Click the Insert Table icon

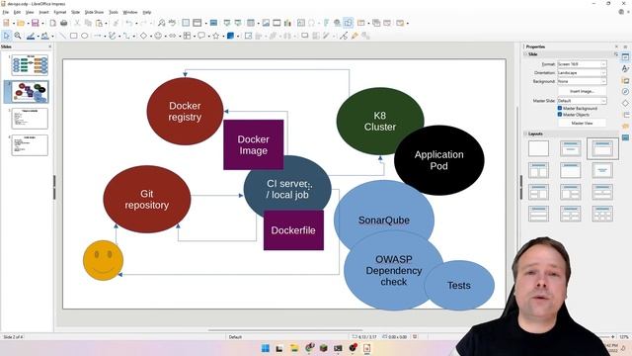(x=251, y=23)
